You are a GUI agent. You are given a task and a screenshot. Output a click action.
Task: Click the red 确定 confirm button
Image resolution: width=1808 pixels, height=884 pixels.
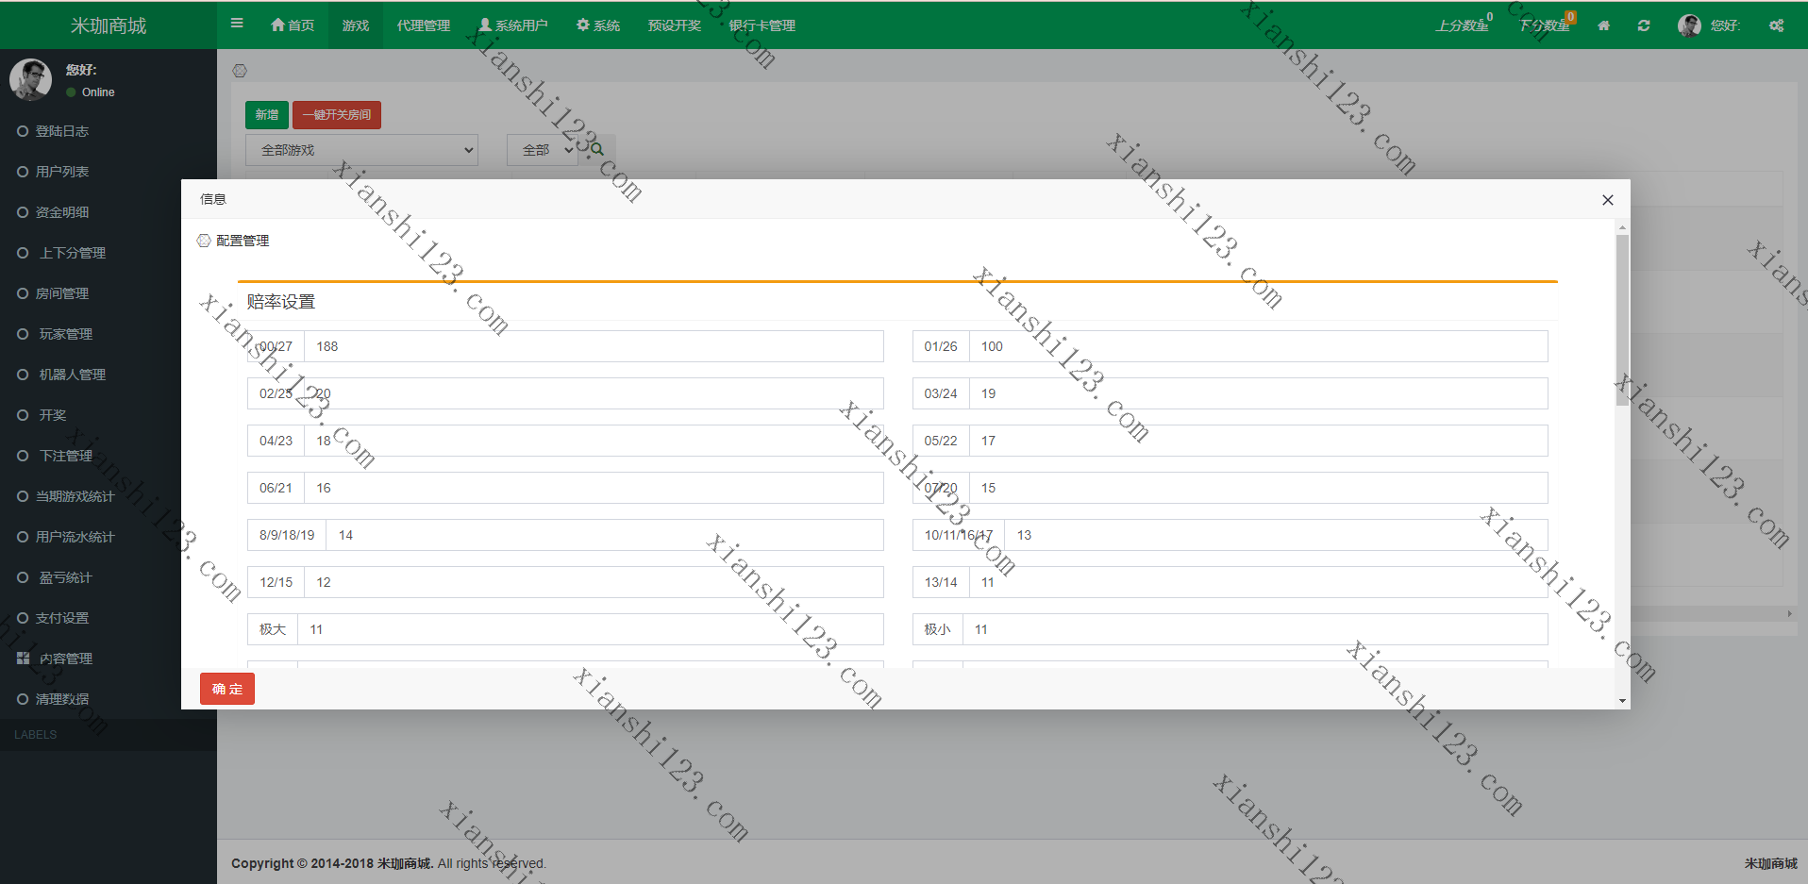[x=227, y=689]
